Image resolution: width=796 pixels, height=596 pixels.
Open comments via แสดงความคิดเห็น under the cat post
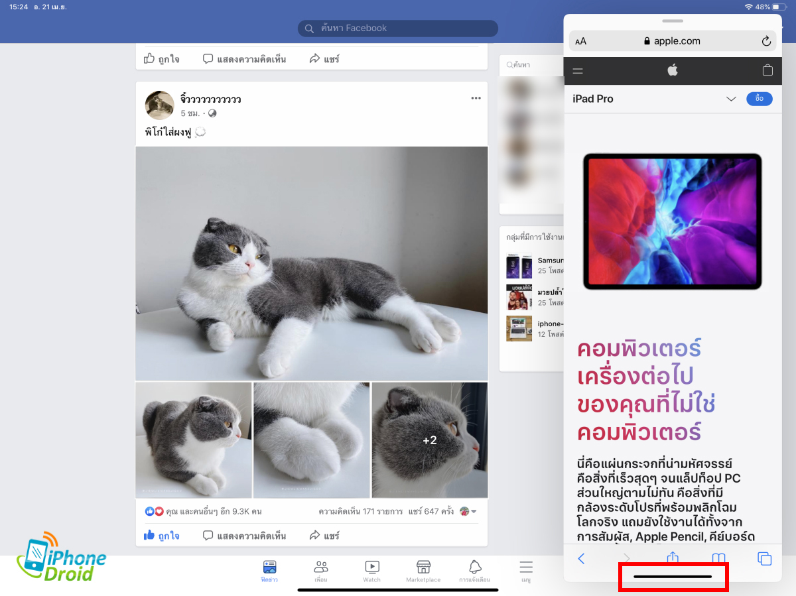point(244,535)
